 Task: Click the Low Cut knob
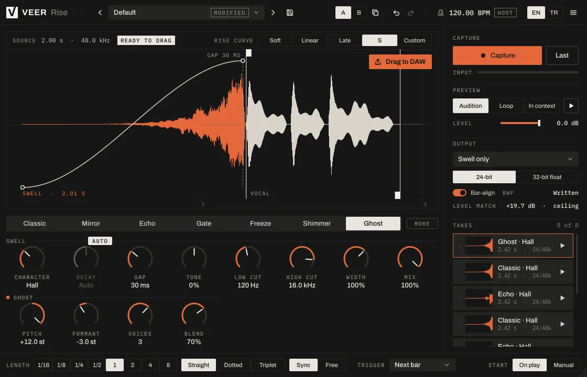click(248, 259)
